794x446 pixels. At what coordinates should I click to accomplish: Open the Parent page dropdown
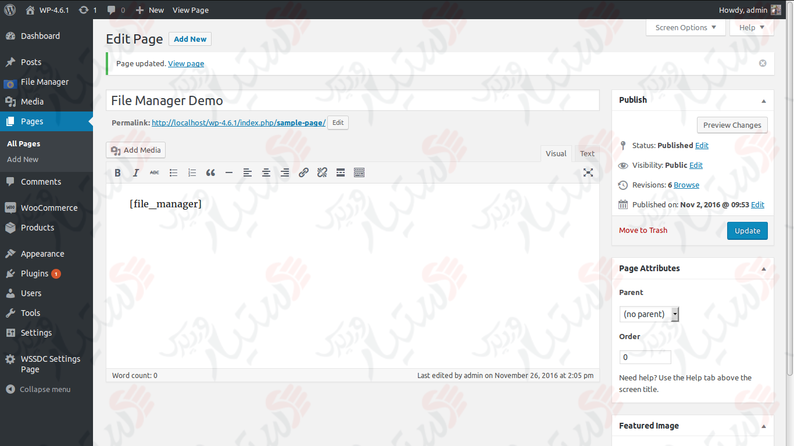coord(649,314)
